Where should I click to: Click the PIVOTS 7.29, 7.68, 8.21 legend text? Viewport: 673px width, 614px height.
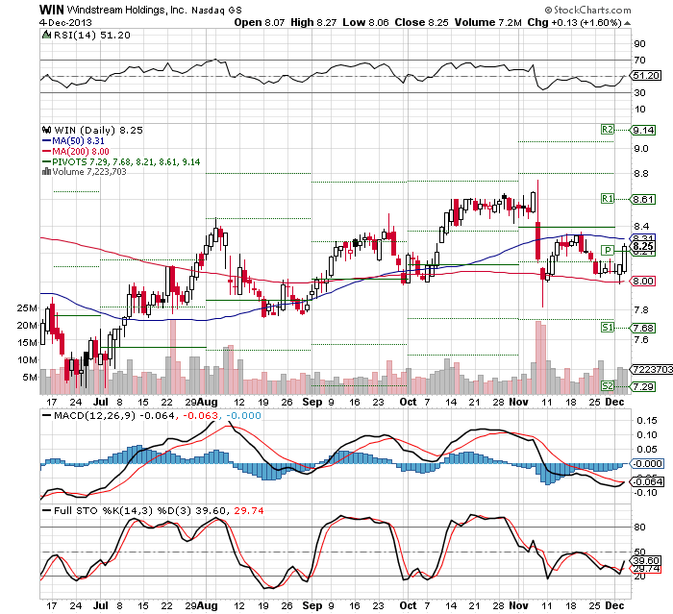tap(126, 162)
